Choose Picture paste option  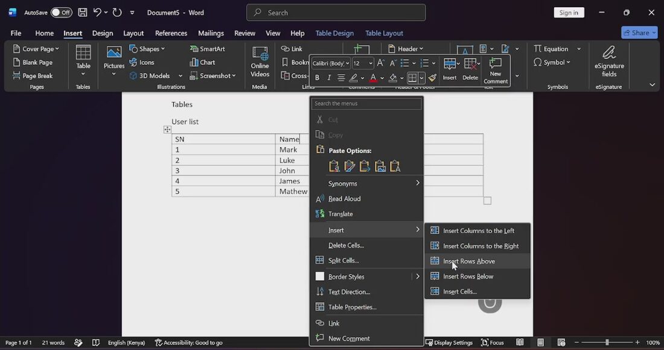pos(380,166)
